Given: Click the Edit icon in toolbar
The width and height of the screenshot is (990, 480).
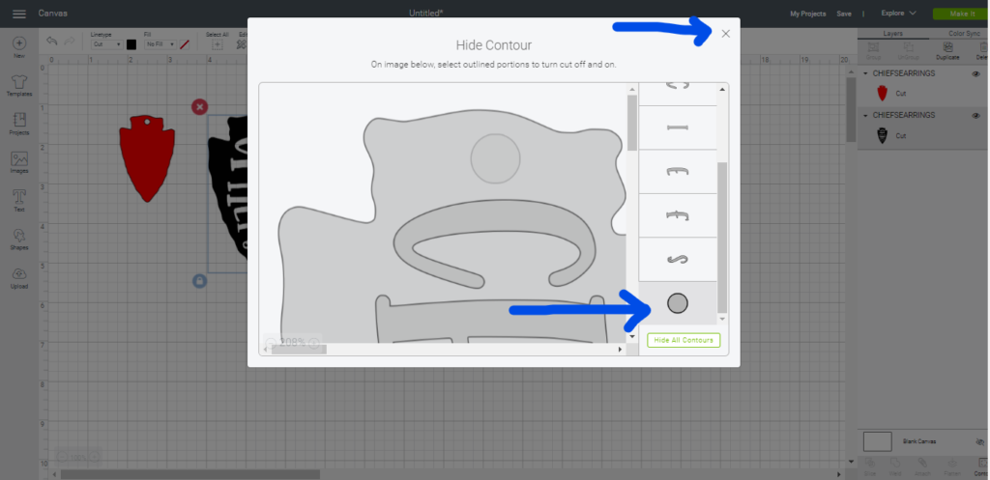Looking at the screenshot, I should point(241,44).
